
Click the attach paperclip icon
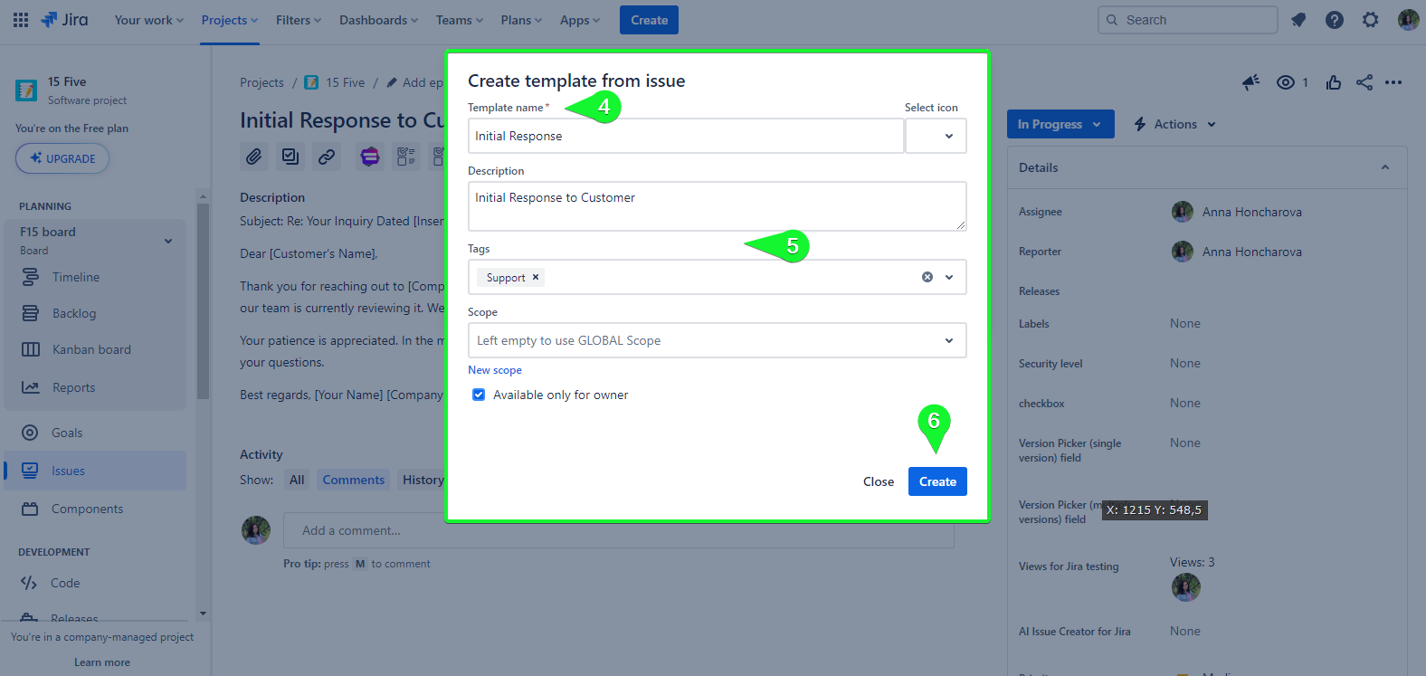(254, 157)
